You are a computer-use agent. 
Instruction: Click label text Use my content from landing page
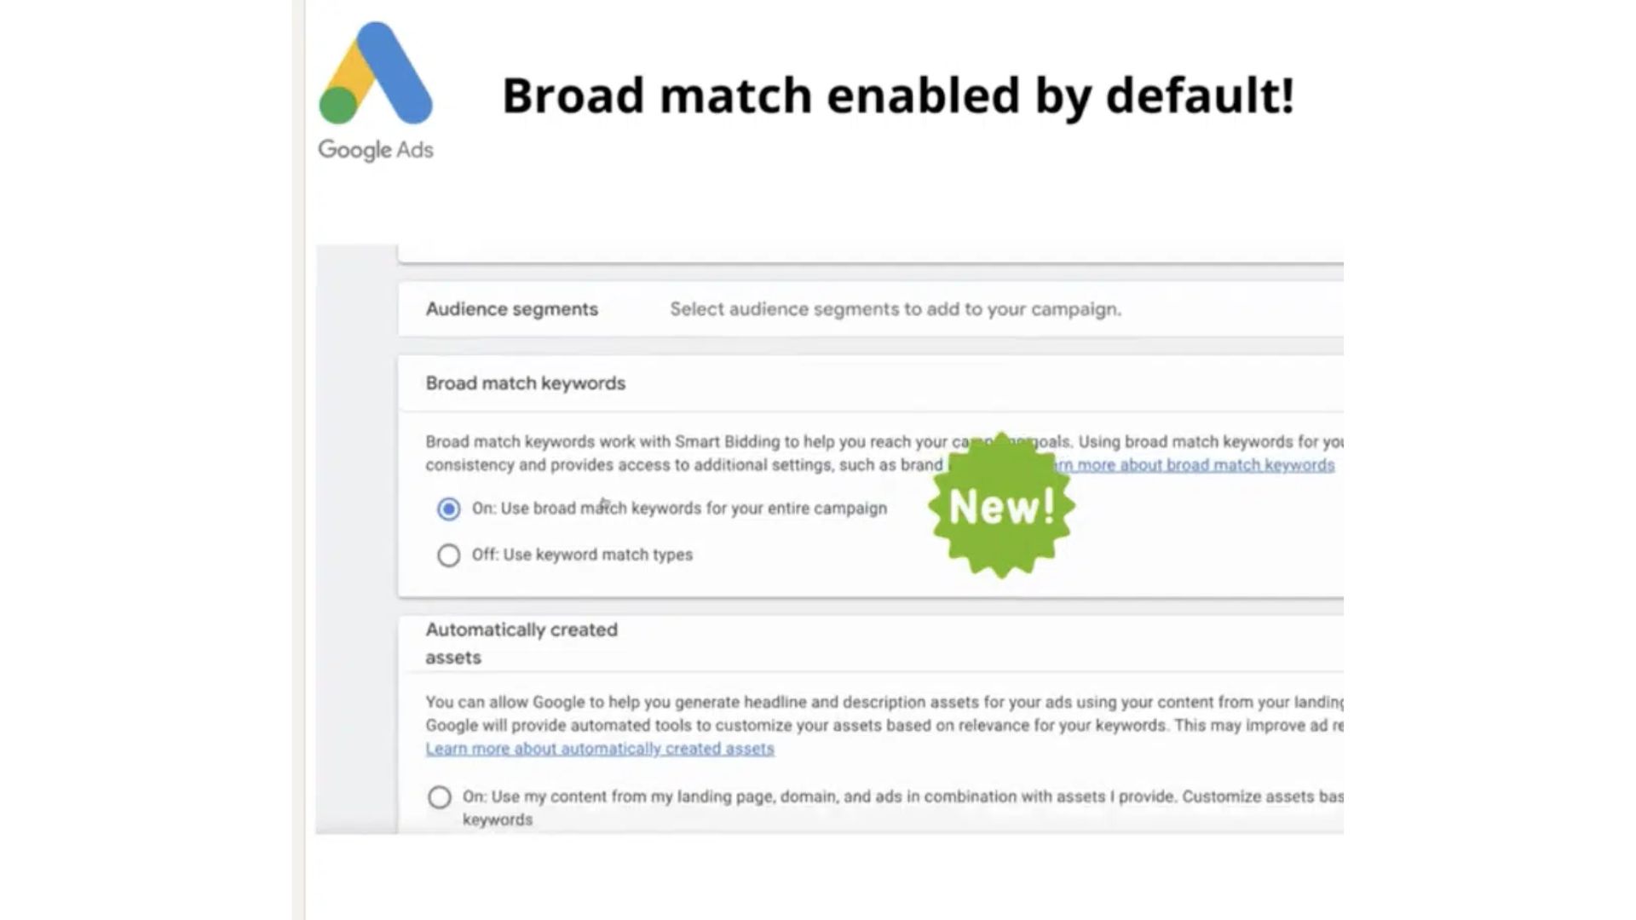(x=852, y=797)
